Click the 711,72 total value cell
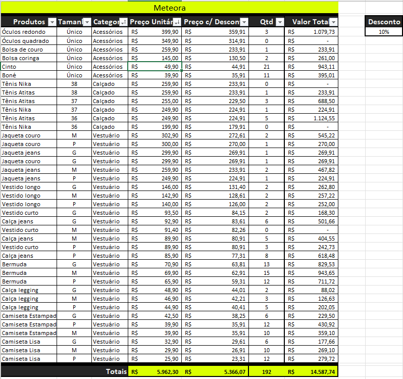 [311, 281]
